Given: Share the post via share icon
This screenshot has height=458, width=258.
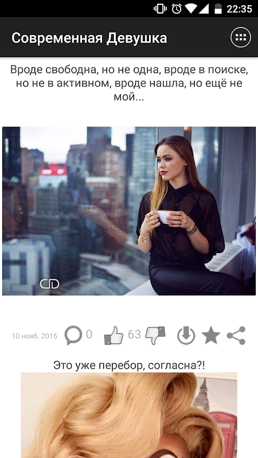Looking at the screenshot, I should (236, 335).
